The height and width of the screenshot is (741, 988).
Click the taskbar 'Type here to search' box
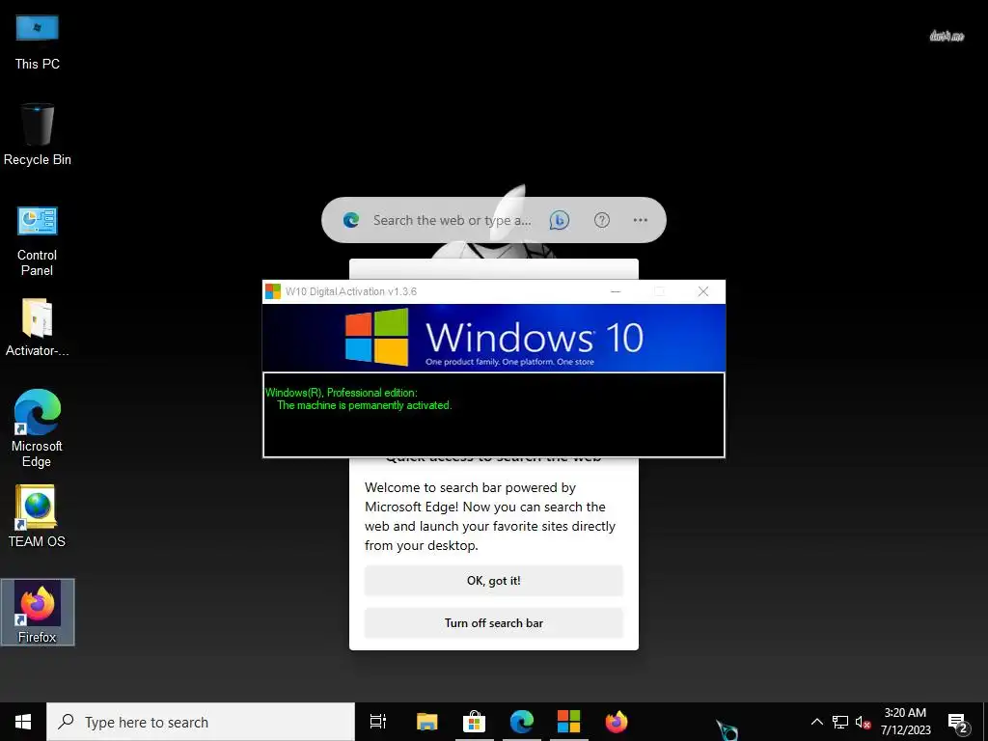[x=201, y=722]
